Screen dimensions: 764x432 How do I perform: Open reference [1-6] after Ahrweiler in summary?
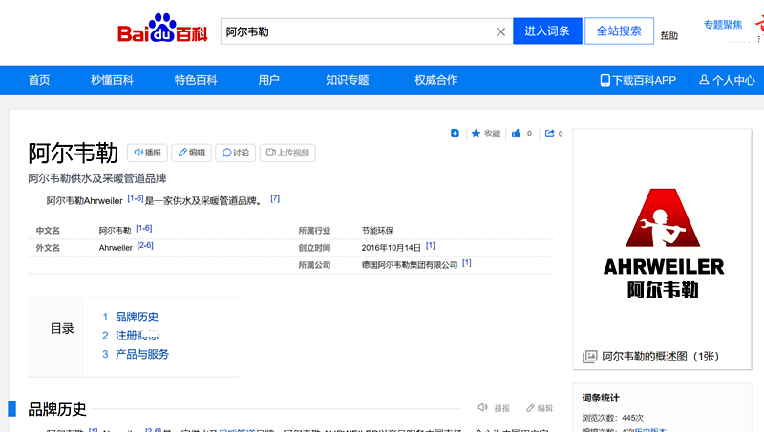pos(136,198)
